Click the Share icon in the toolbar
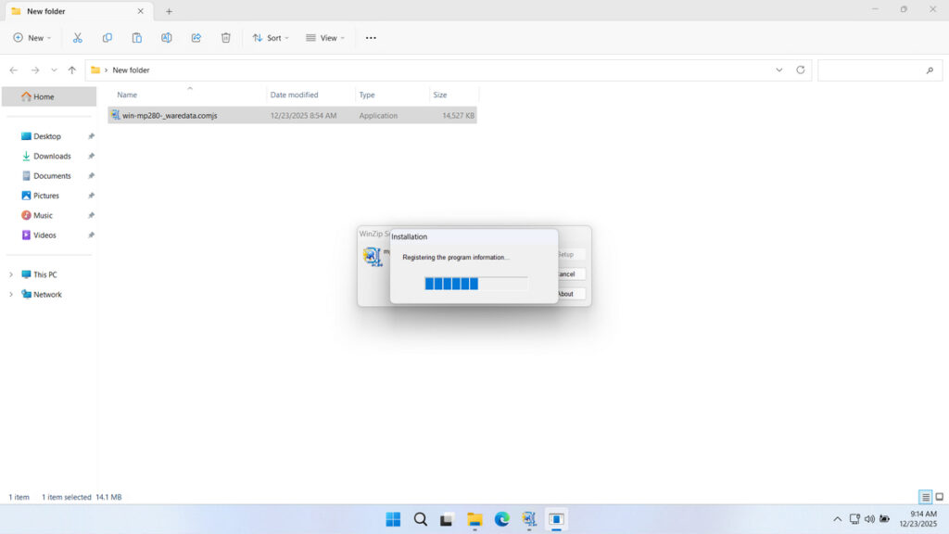Viewport: 949px width, 534px height. coord(196,37)
